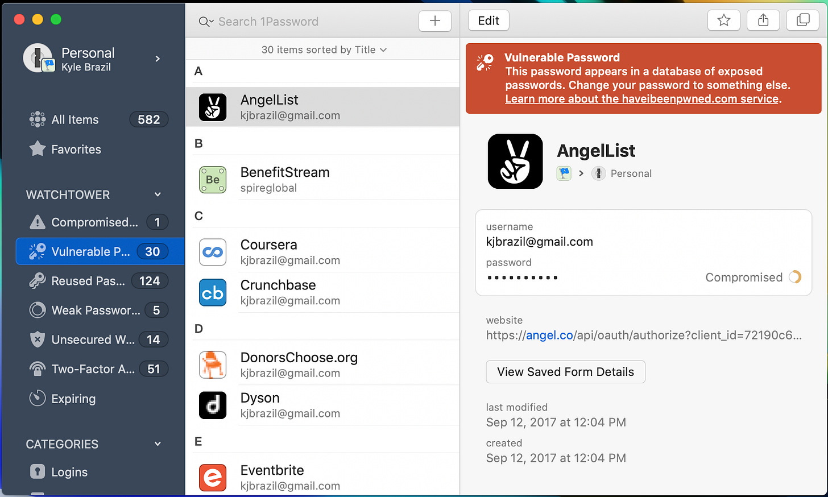Image resolution: width=828 pixels, height=497 pixels.
Task: Open Logins category
Action: click(x=98, y=472)
